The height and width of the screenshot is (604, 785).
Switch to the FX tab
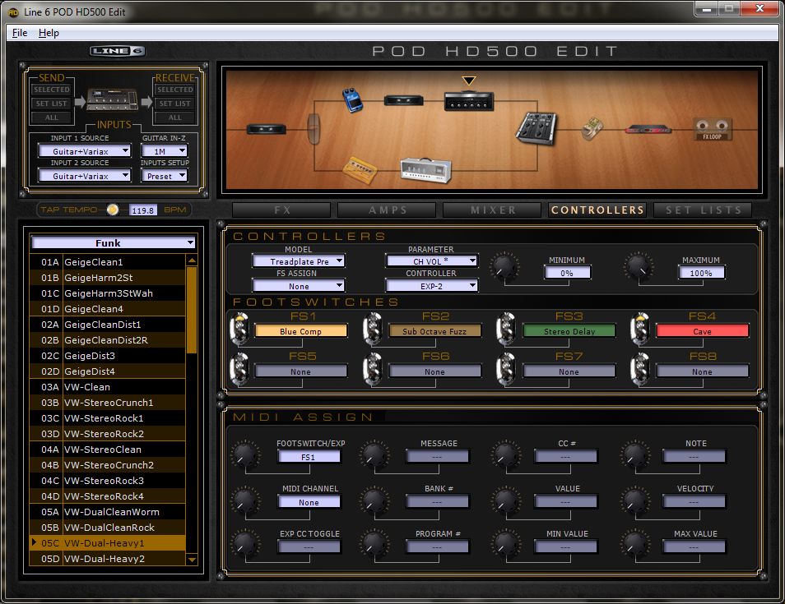coord(282,210)
